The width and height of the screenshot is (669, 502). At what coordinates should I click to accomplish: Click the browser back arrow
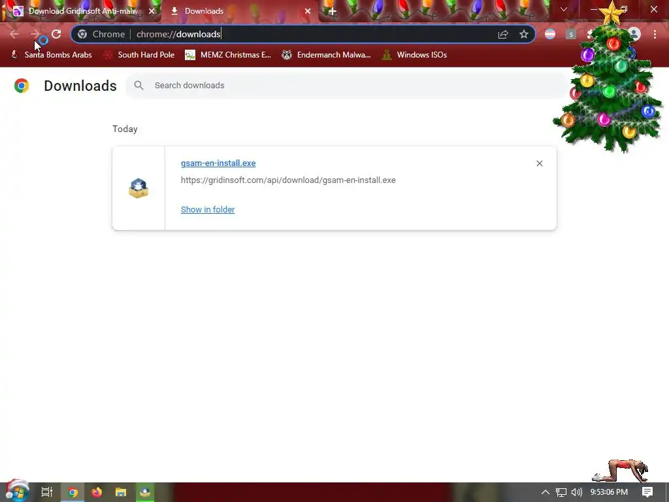click(14, 34)
